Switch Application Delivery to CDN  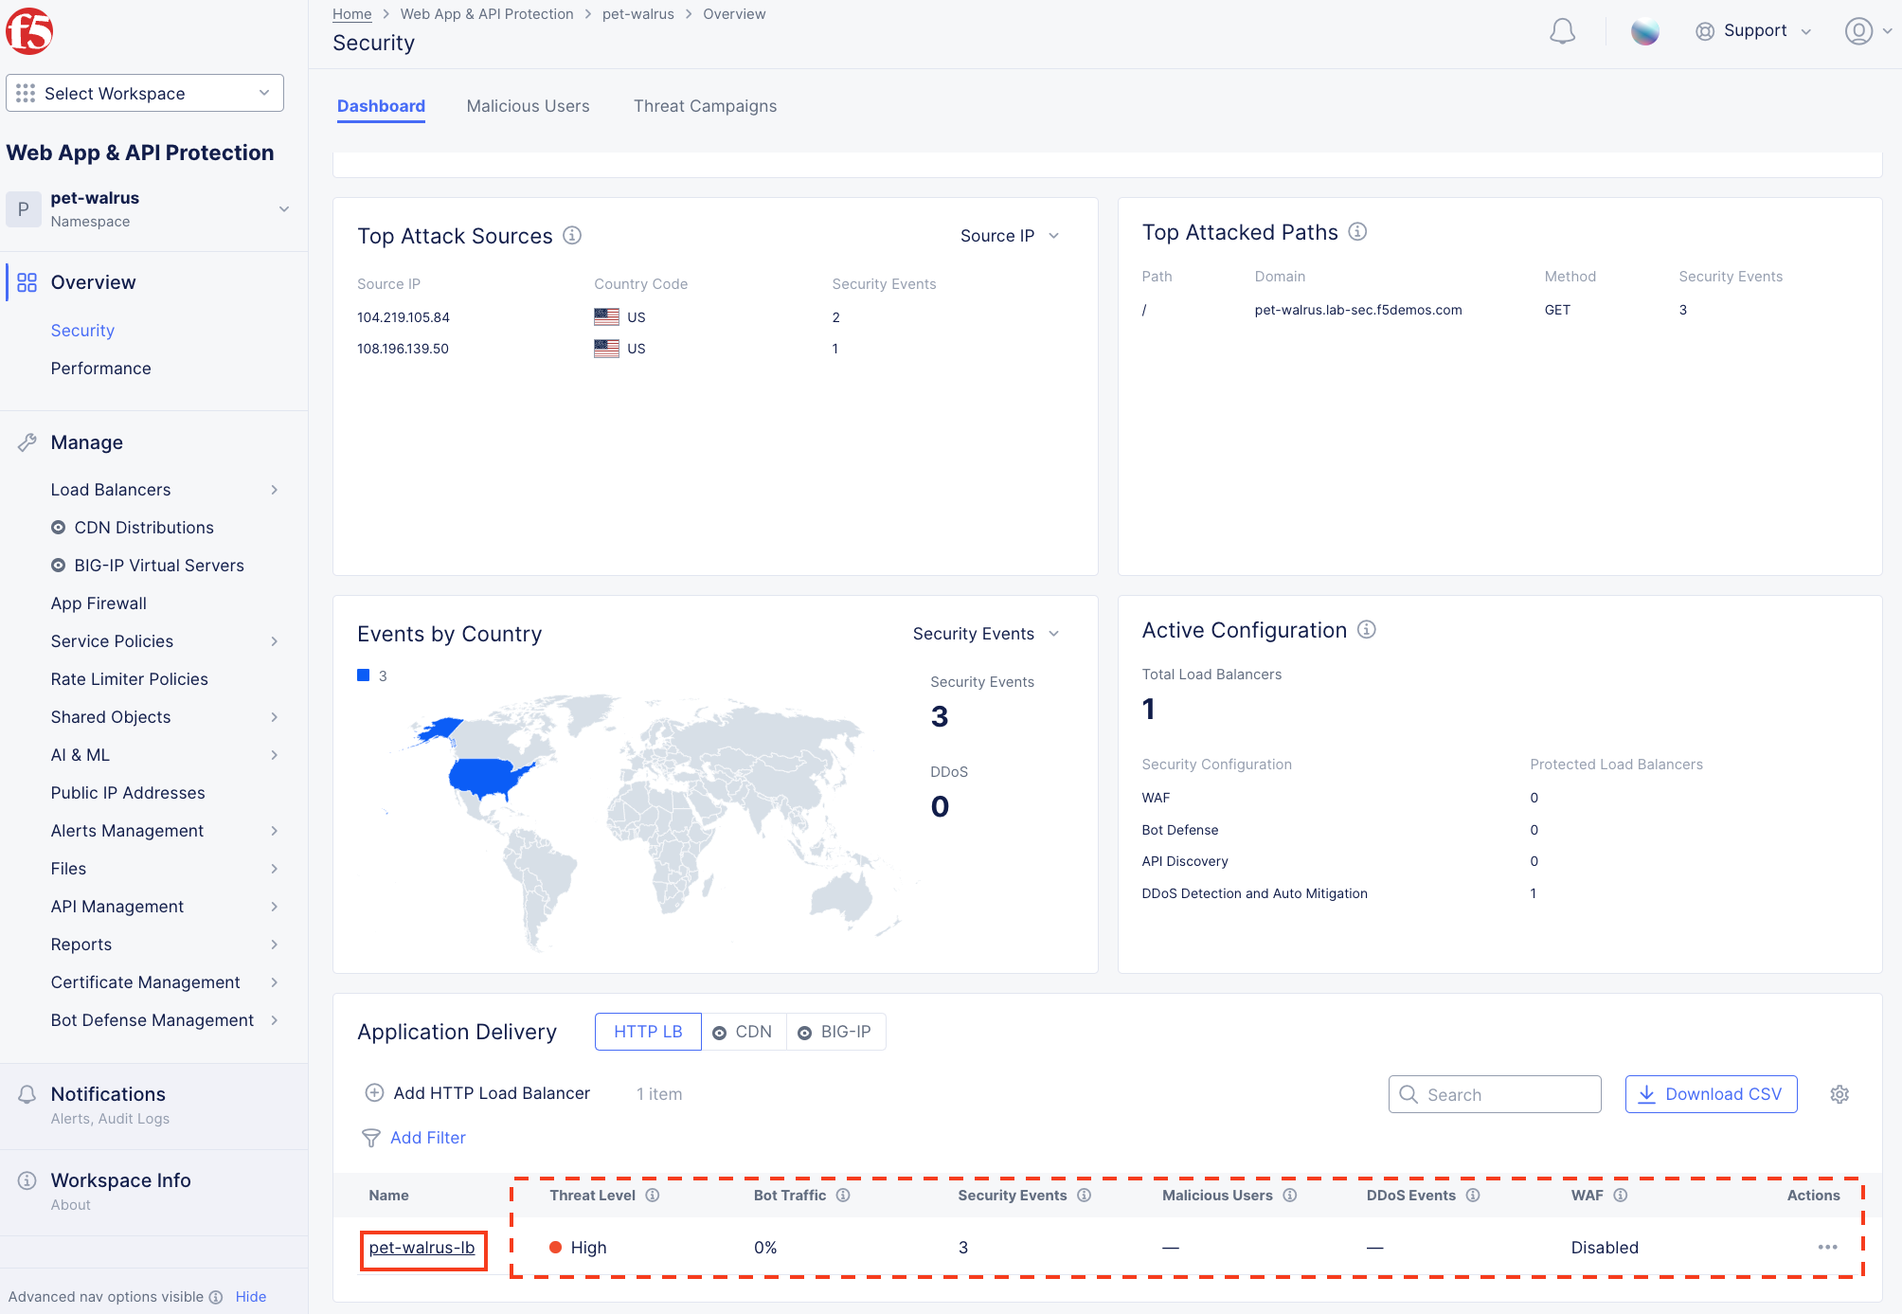pyautogui.click(x=744, y=1032)
